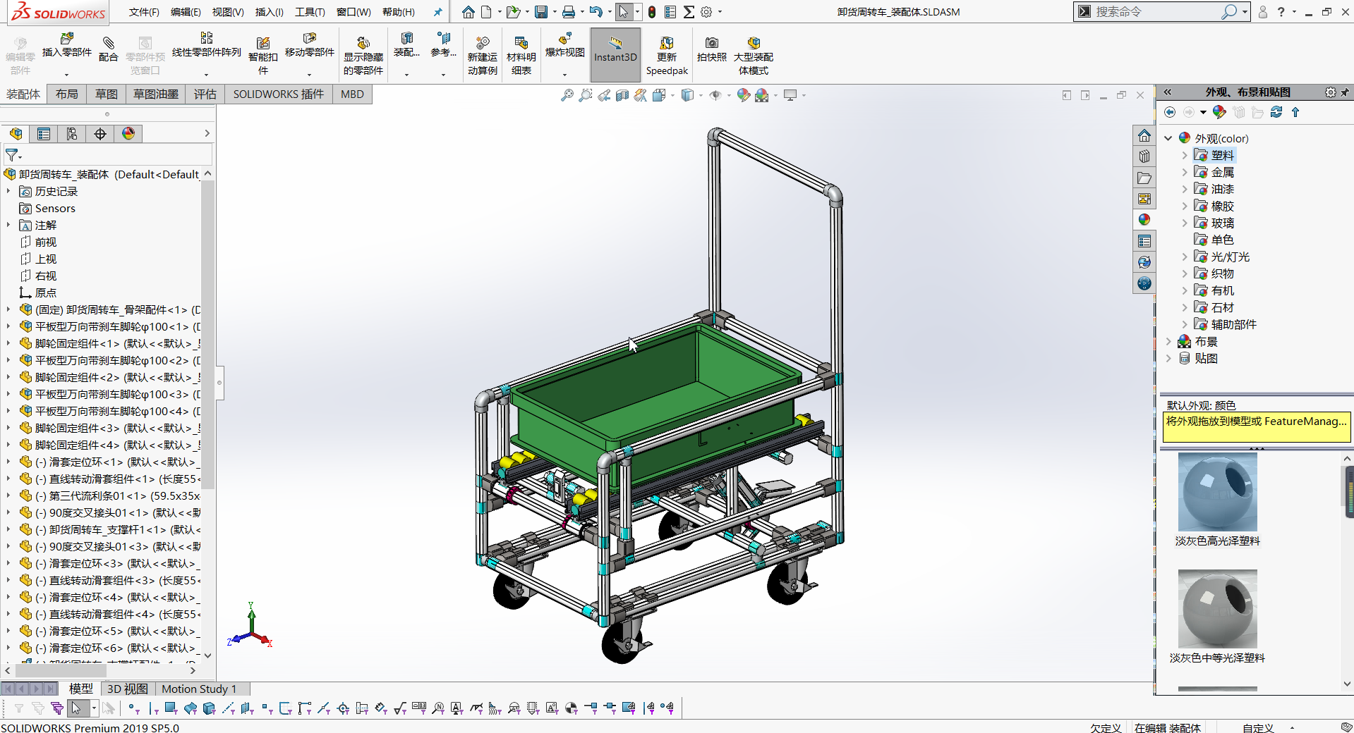Click the 智能扣件 smart fasteners icon
The height and width of the screenshot is (733, 1354).
coord(262,55)
